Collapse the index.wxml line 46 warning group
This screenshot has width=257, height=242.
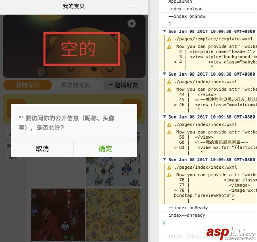(164, 74)
